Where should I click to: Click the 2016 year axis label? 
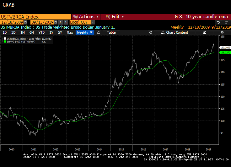(x=143, y=149)
